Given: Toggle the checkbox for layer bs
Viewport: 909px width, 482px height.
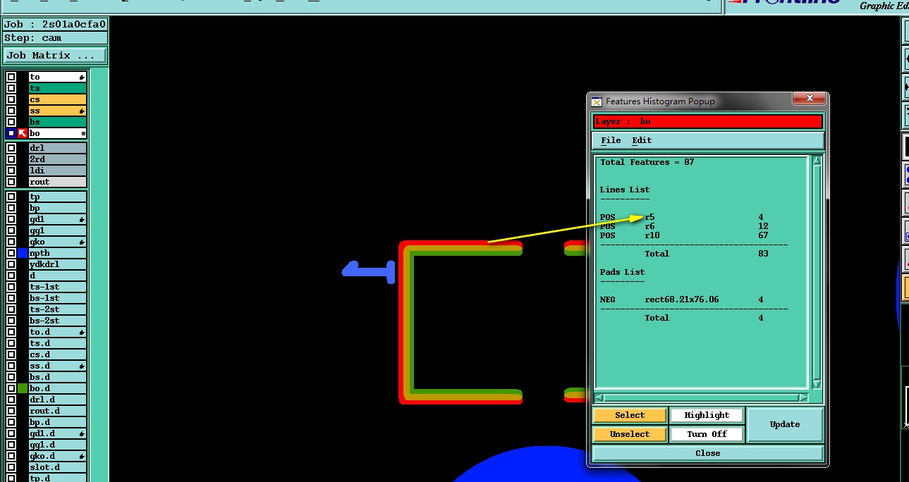Looking at the screenshot, I should point(11,122).
